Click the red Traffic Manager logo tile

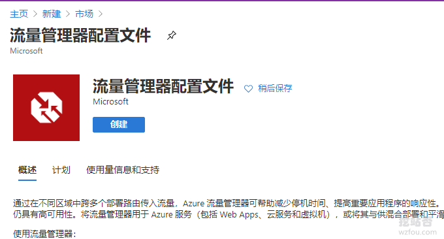tap(46, 108)
